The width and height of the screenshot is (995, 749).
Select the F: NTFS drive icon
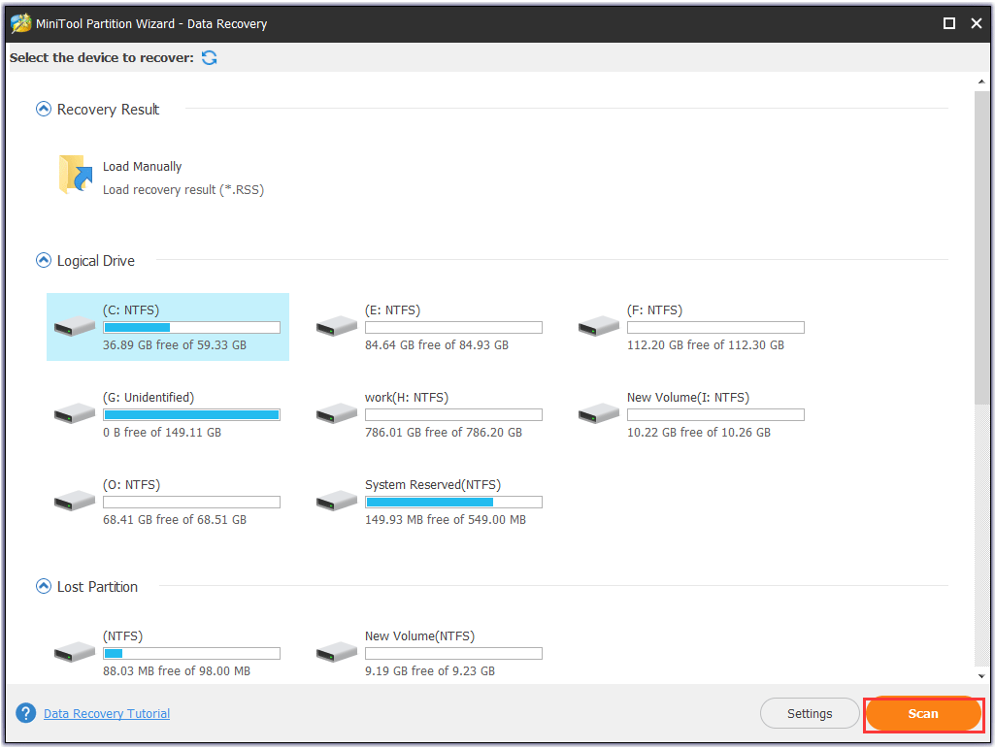pyautogui.click(x=599, y=326)
